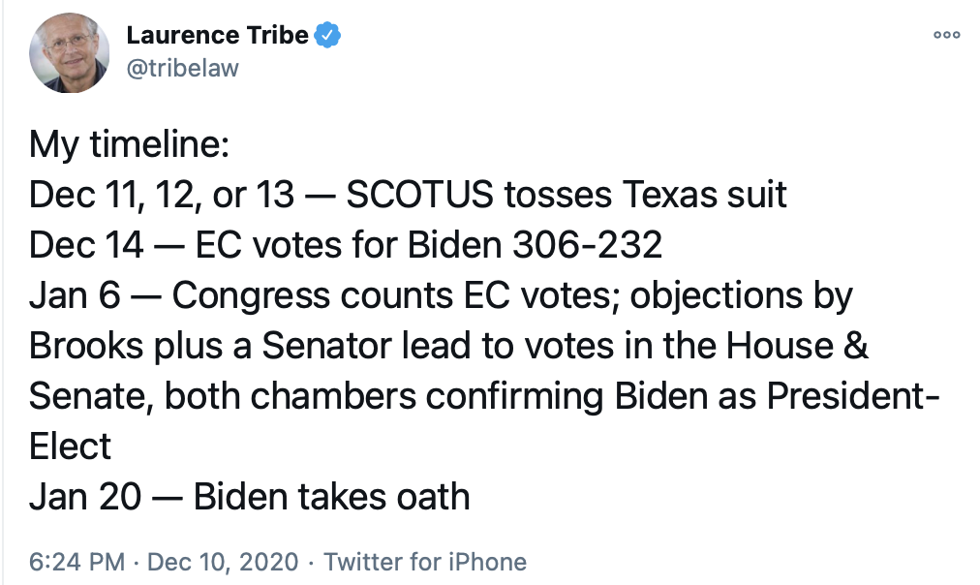Open the Twitter for iPhone source link
Image resolution: width=980 pixels, height=585 pixels.
coord(424,562)
